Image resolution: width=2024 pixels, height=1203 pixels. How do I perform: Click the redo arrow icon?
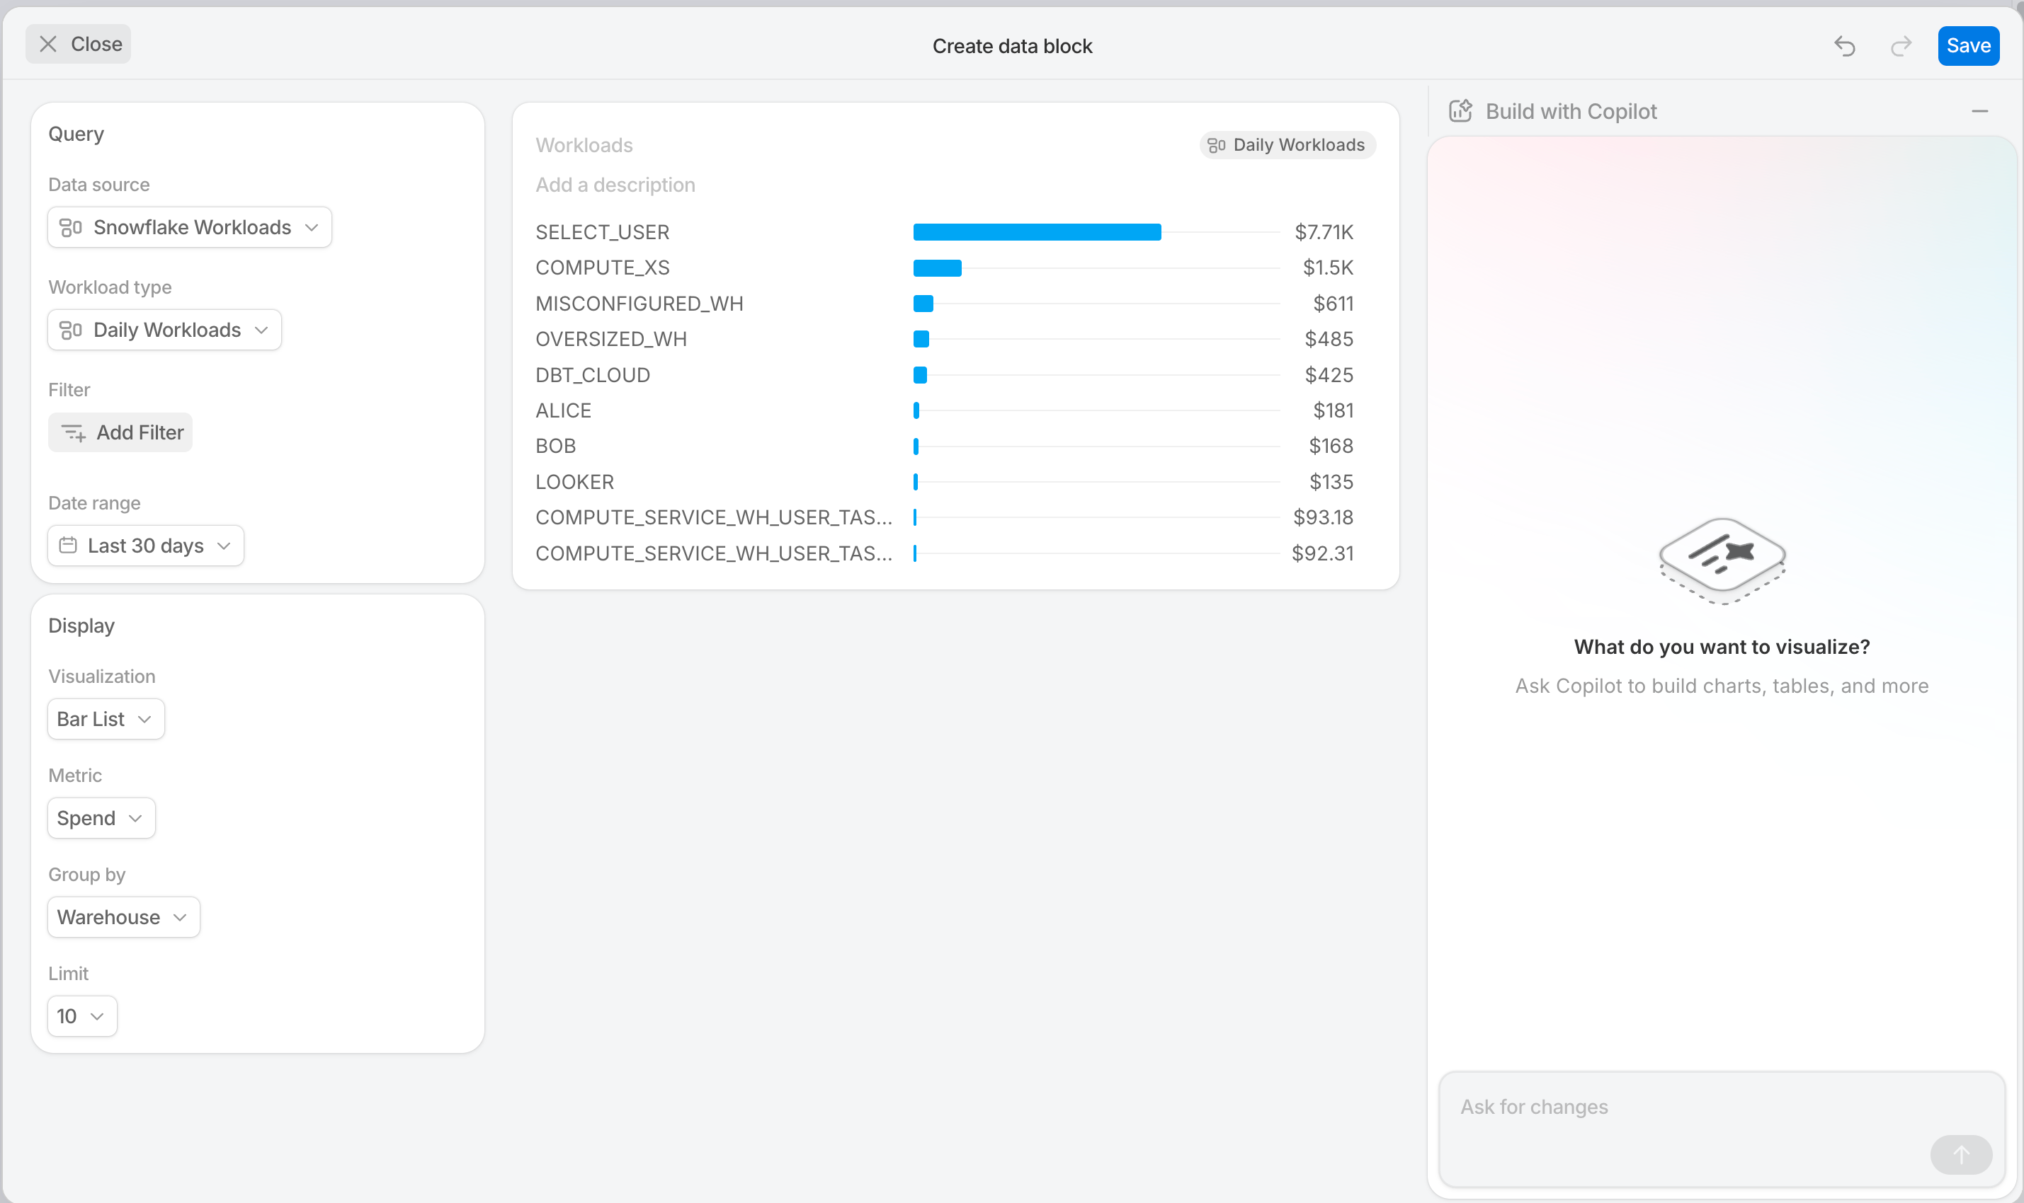[1901, 46]
